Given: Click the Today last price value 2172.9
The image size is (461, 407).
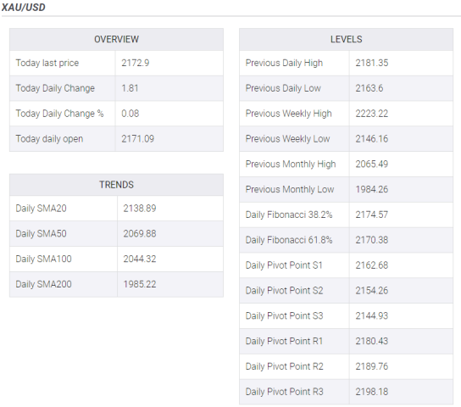Looking at the screenshot, I should coord(136,63).
